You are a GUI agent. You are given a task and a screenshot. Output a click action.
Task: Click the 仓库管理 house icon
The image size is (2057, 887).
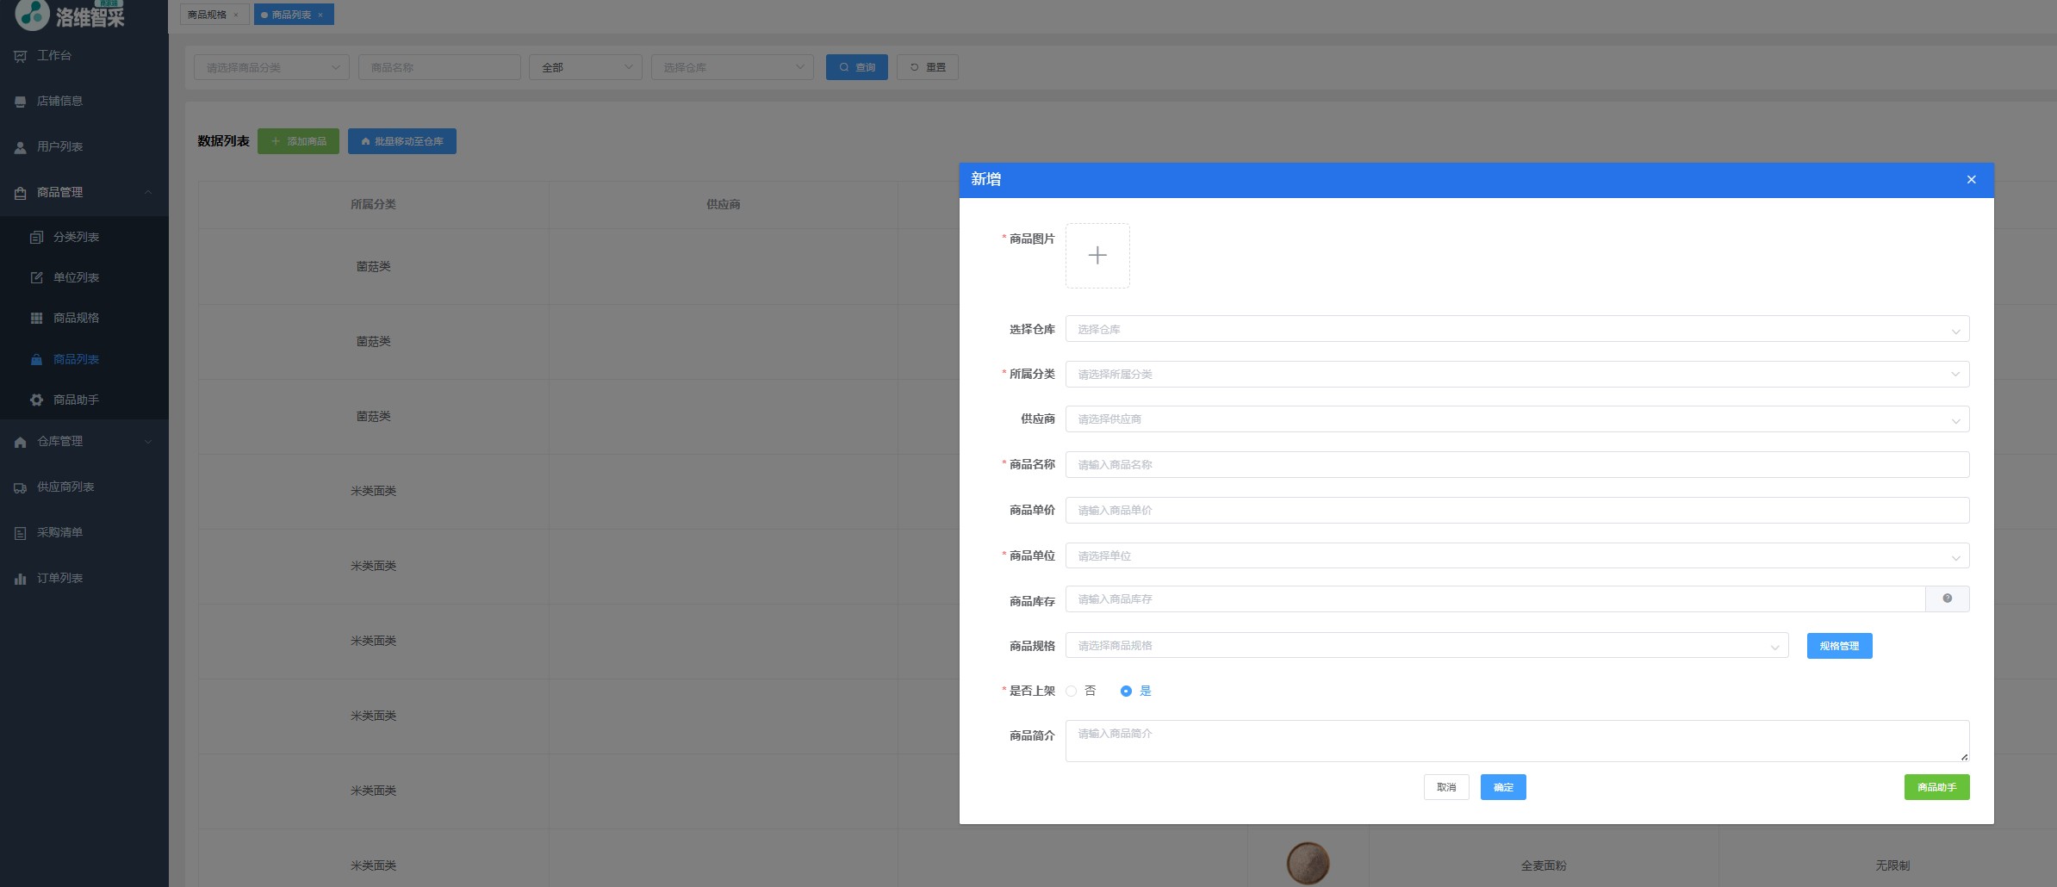pyautogui.click(x=21, y=442)
